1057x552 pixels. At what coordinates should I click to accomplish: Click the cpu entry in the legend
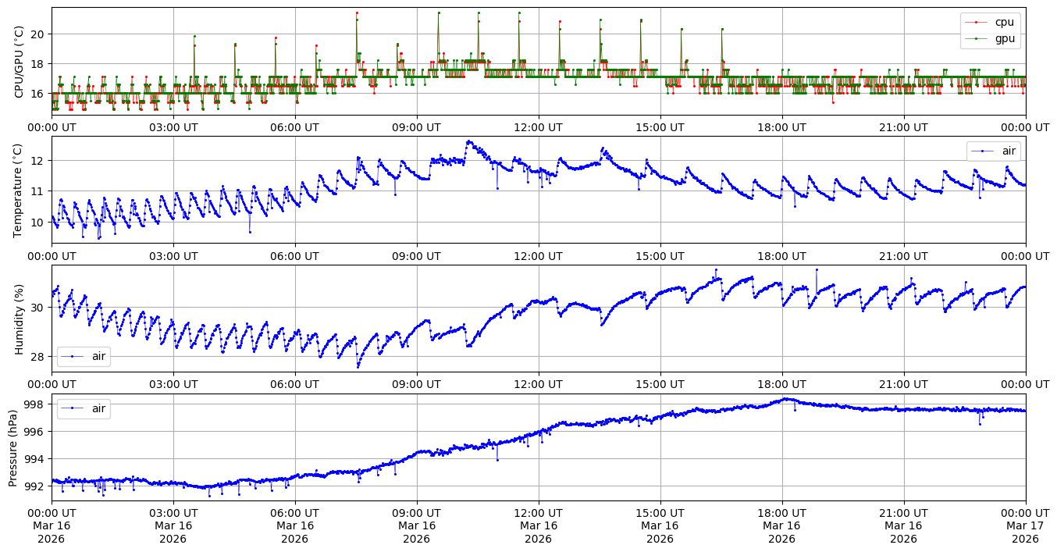1003,22
